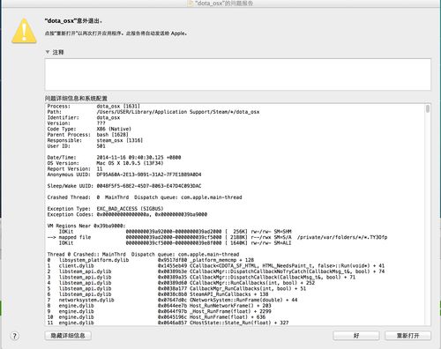Click the 问题详细信息和系统配置 section label

coord(76,98)
